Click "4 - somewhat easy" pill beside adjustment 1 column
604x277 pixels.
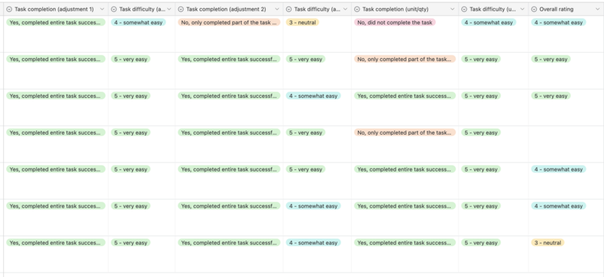tap(138, 23)
